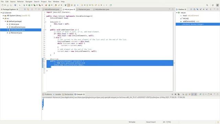Toggle Hide Non-Public Members in Outline toolbar
This screenshot has width=220, height=124.
pos(203,9)
